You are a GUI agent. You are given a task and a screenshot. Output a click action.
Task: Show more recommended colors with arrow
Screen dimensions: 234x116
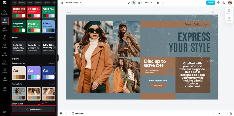[x=55, y=73]
